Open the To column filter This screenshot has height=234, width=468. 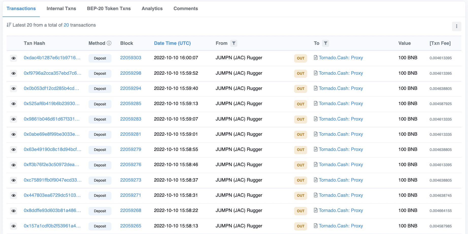326,43
